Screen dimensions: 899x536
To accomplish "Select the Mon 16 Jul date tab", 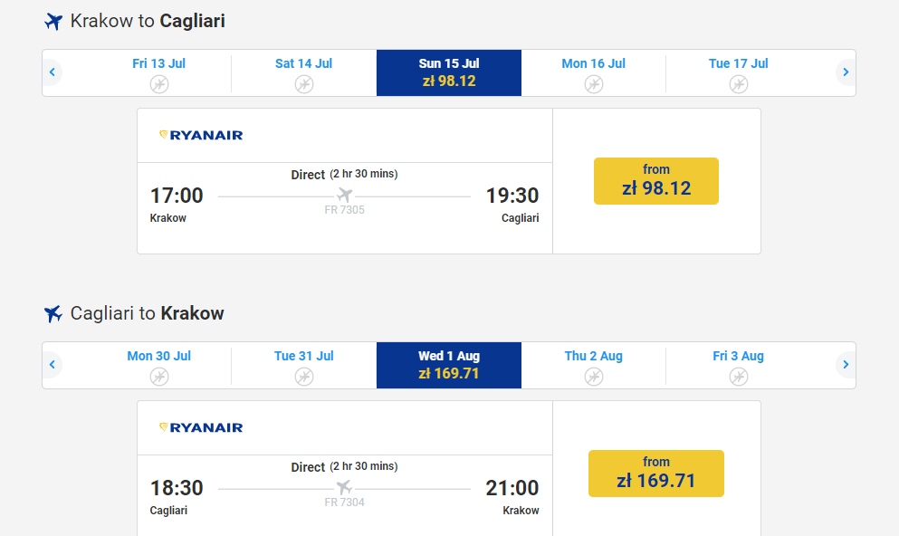I will [x=594, y=72].
